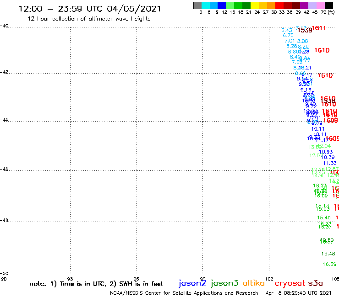Click the title "12:00 – 23:59 UTC 04/05/2021"

click(x=90, y=9)
